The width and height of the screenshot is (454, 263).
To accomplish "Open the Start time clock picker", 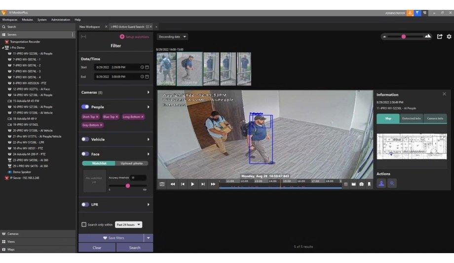I will 142,67.
